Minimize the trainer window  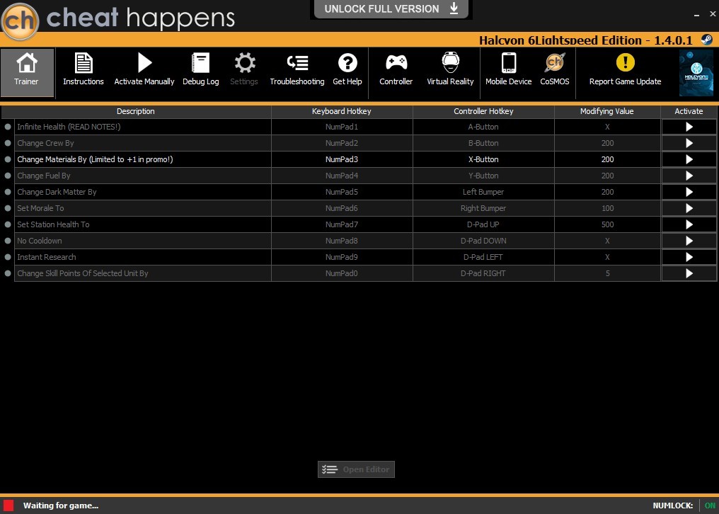696,14
